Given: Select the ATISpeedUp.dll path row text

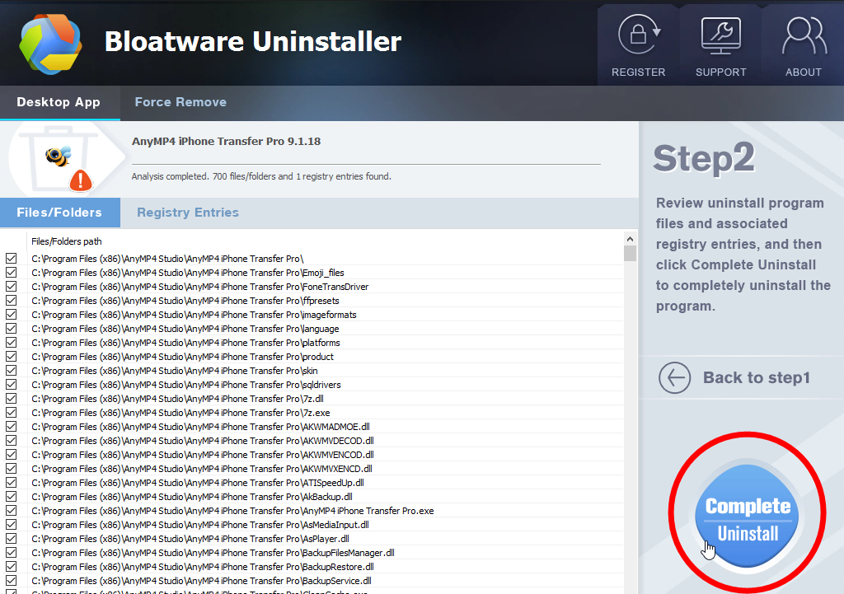Looking at the screenshot, I should click(198, 483).
